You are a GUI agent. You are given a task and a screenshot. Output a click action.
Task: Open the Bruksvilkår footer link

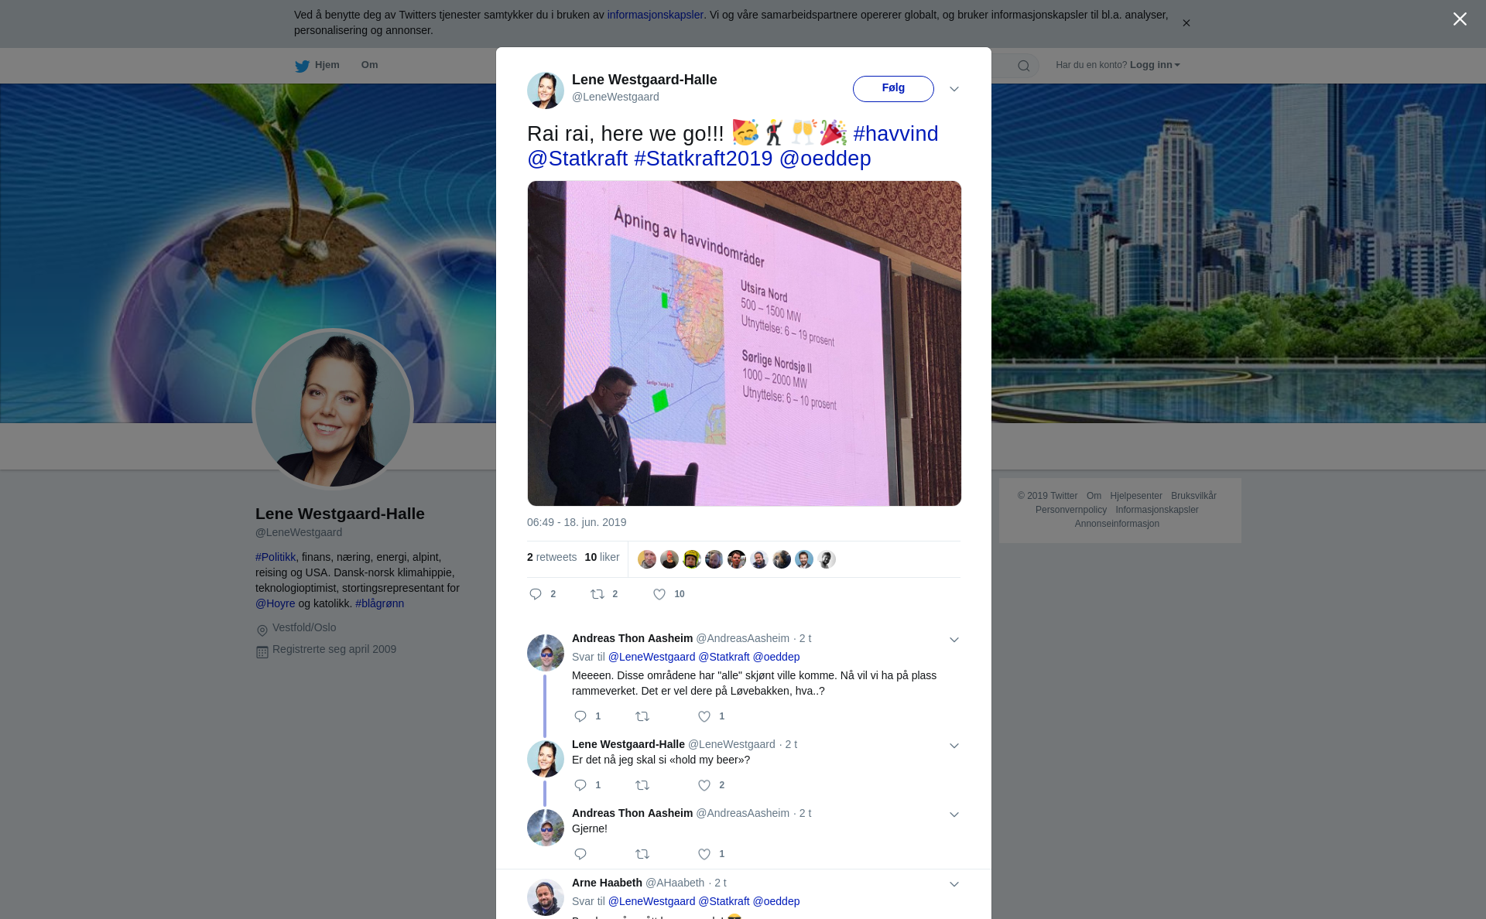pos(1193,496)
